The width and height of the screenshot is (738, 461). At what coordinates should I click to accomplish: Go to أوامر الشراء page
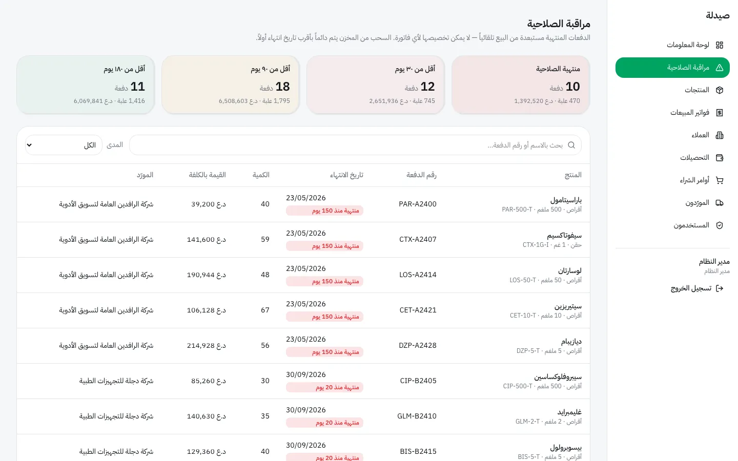click(x=672, y=180)
